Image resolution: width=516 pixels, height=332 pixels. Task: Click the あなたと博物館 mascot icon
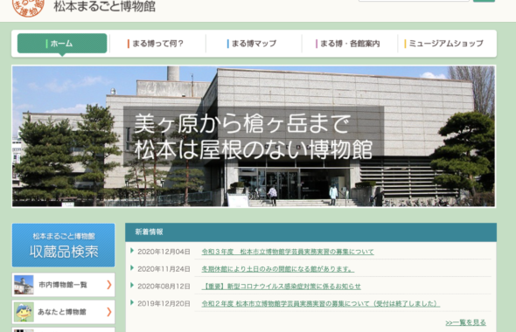pyautogui.click(x=24, y=312)
